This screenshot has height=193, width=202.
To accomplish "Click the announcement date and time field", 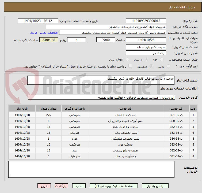I will pos(38,21).
